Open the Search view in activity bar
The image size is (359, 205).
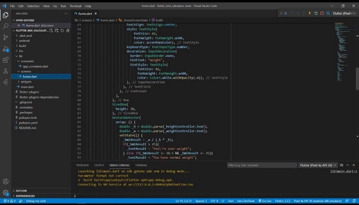pyautogui.click(x=5, y=26)
